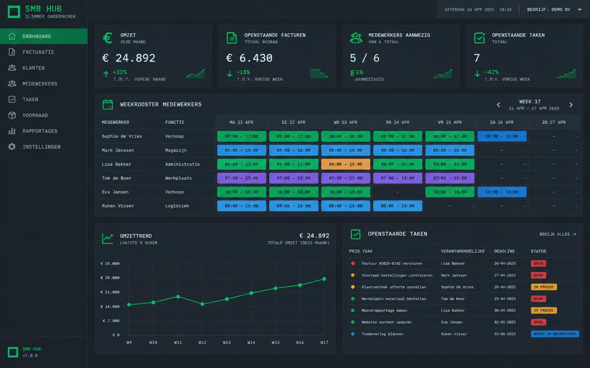The width and height of the screenshot is (590, 368).
Task: Click the task Website content updaten
Action: pos(387,322)
